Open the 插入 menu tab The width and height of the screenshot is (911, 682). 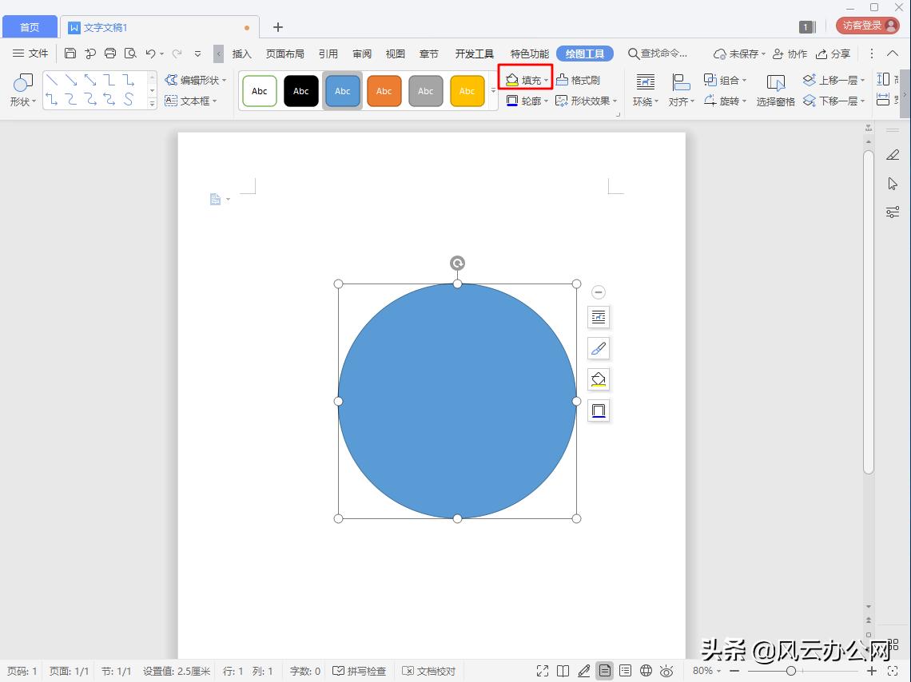241,54
